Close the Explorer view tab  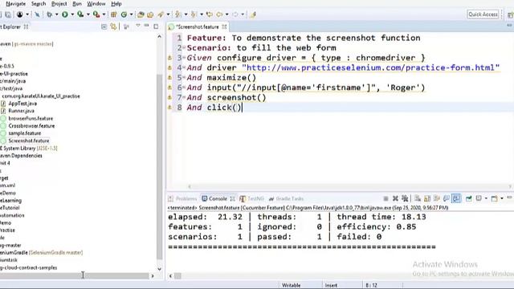pos(26,26)
